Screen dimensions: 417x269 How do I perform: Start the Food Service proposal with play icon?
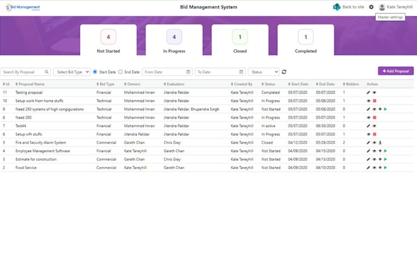coord(386,168)
